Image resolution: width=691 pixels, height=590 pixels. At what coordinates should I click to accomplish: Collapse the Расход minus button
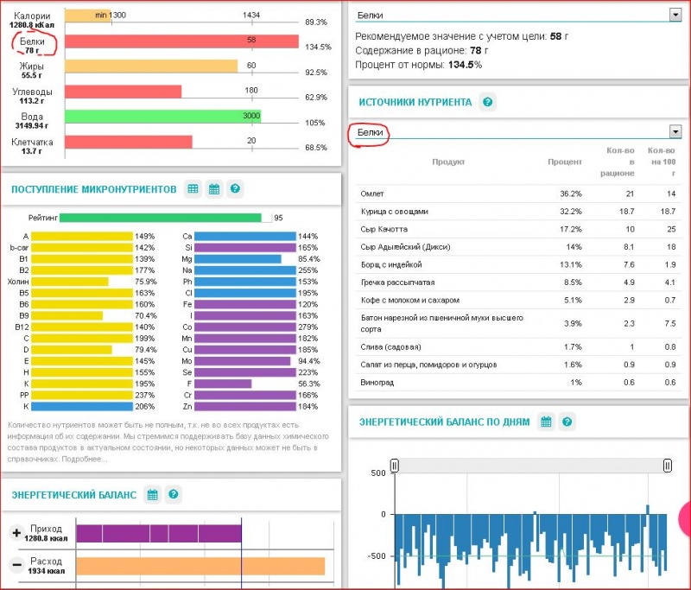click(16, 566)
